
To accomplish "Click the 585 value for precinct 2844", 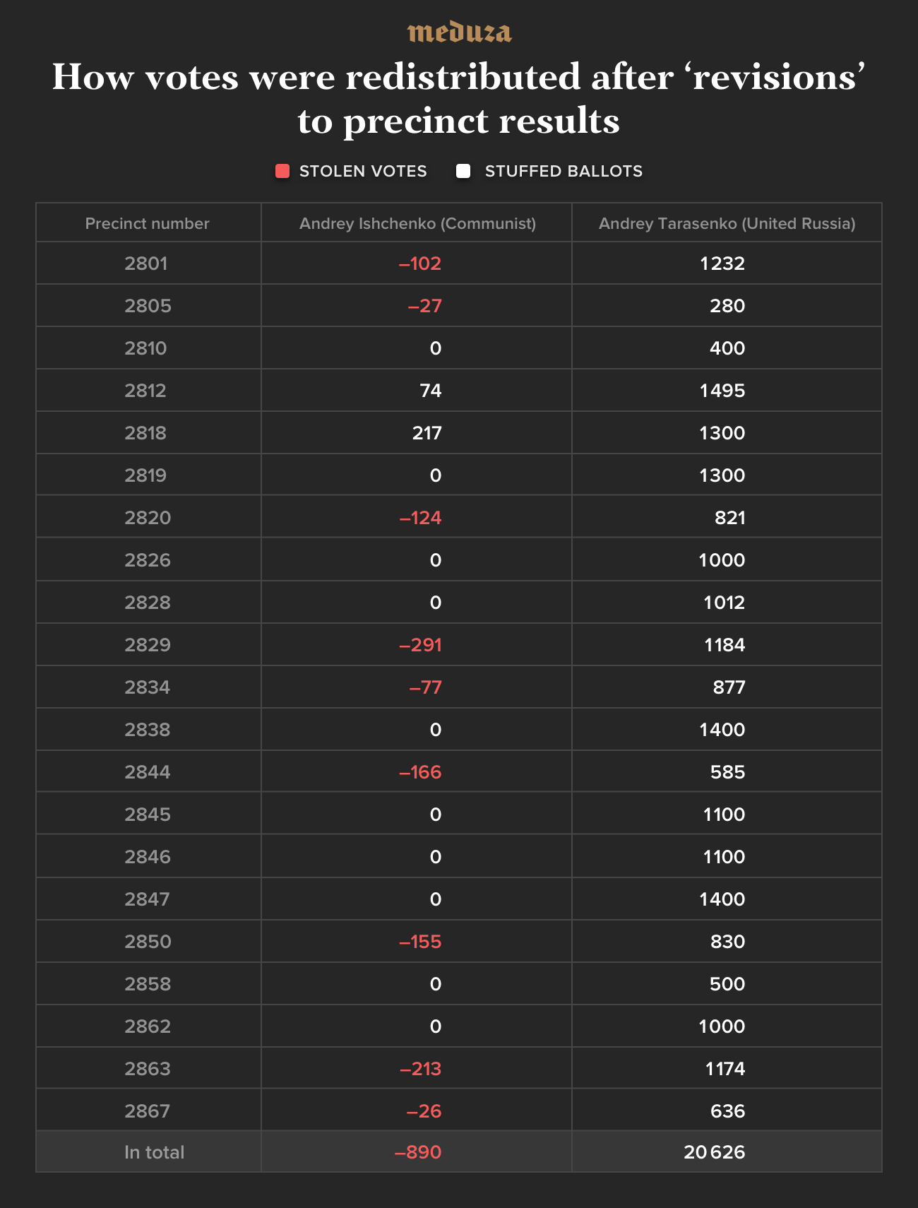I will click(727, 772).
